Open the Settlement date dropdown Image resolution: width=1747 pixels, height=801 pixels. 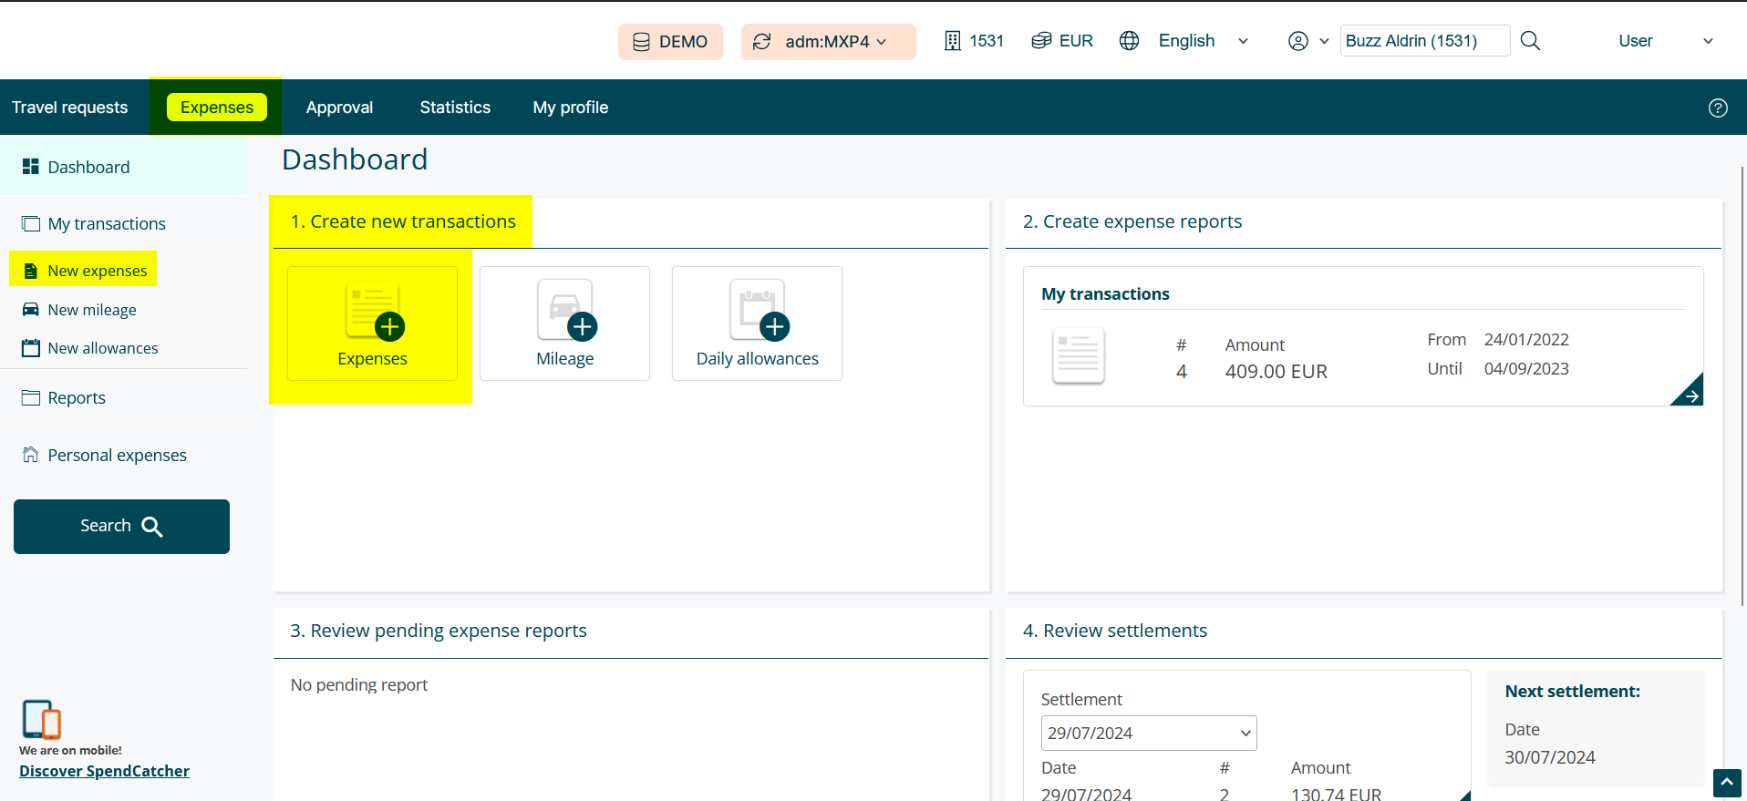(1148, 733)
